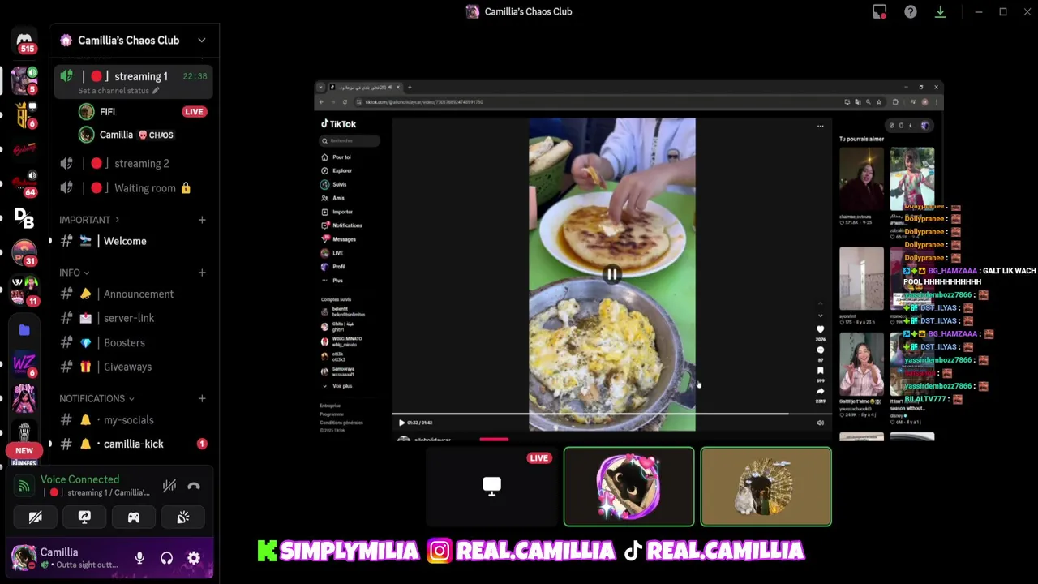Expand the blue server folder icon
This screenshot has height=584, width=1038.
point(24,330)
